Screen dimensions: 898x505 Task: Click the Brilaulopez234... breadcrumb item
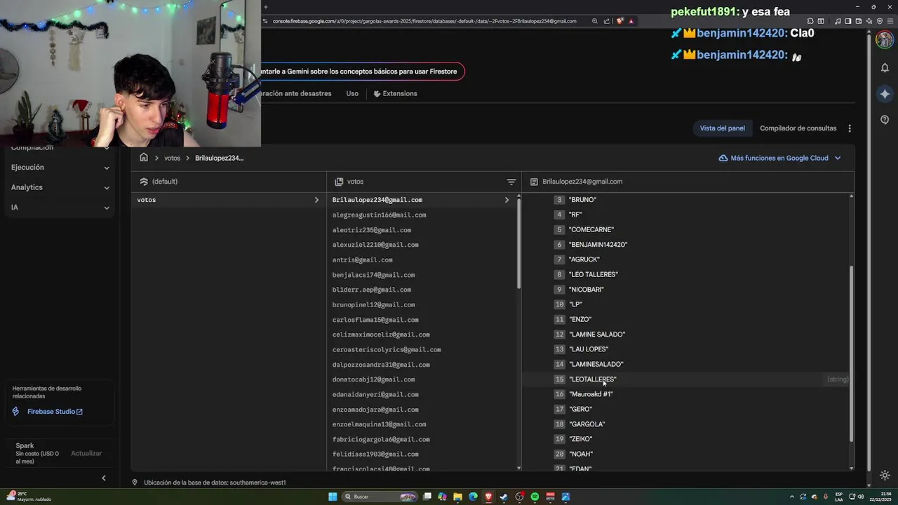tap(219, 158)
